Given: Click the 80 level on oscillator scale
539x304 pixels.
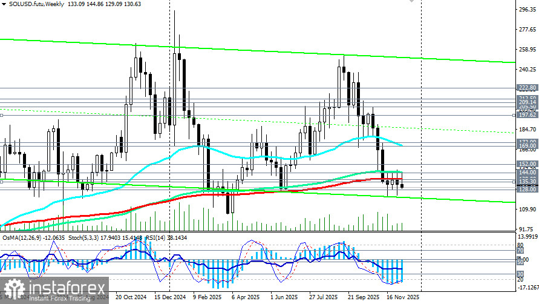Looking at the screenshot, I should pos(520,245).
